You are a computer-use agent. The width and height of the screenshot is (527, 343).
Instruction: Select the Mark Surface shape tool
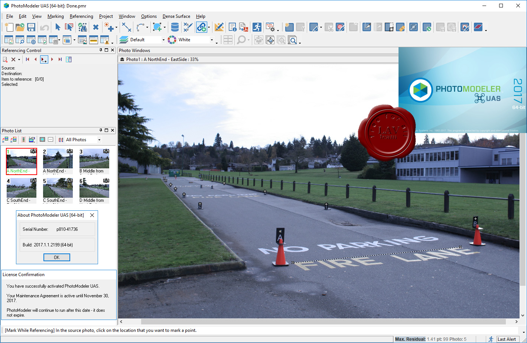pyautogui.click(x=157, y=27)
